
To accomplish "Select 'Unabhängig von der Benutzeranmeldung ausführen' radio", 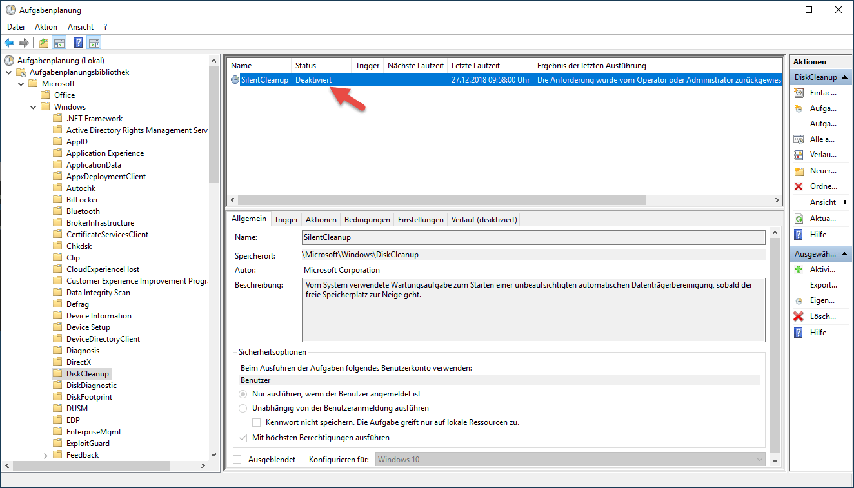I will click(243, 408).
